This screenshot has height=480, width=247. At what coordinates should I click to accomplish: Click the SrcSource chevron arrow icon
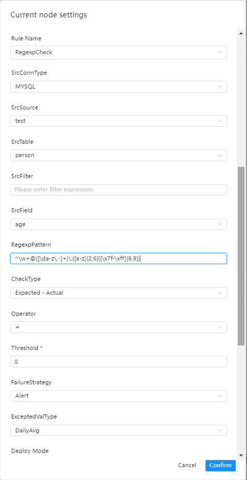220,121
